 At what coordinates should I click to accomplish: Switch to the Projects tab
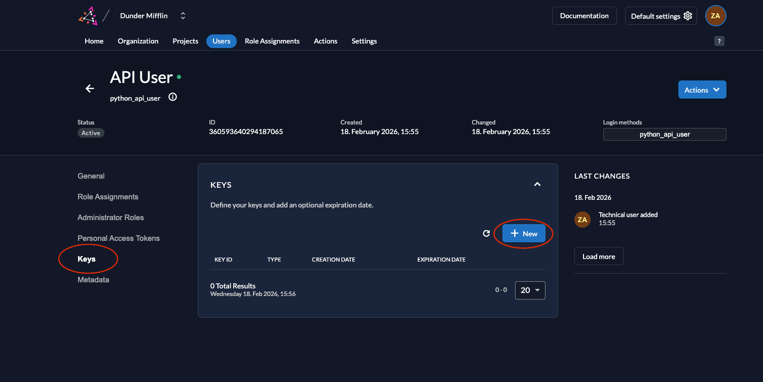[185, 41]
